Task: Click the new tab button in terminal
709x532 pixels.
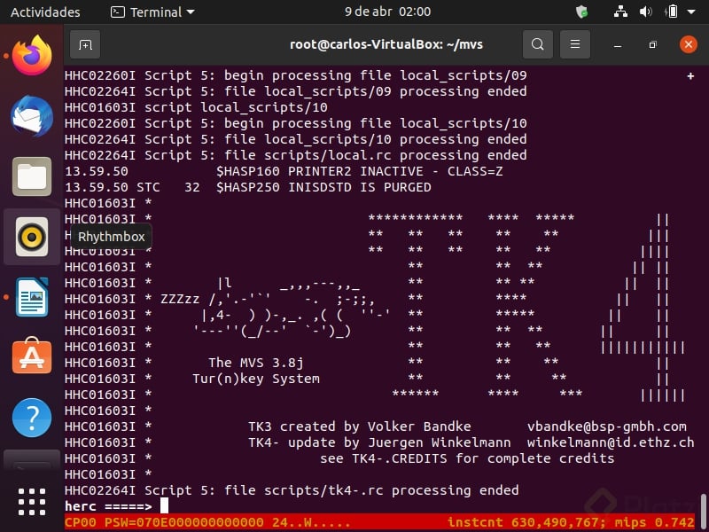Action: [85, 44]
